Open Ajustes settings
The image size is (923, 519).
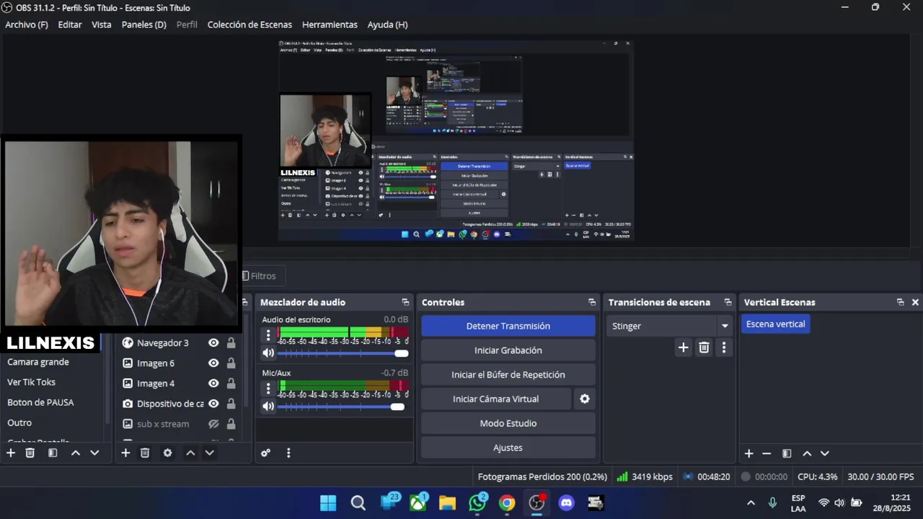pyautogui.click(x=508, y=448)
